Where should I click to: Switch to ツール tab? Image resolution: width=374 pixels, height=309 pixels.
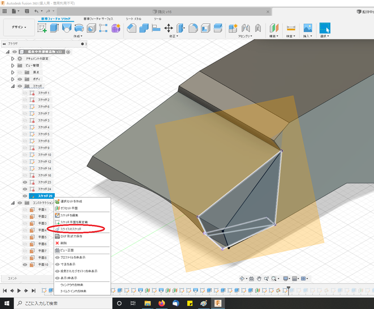[x=157, y=19]
